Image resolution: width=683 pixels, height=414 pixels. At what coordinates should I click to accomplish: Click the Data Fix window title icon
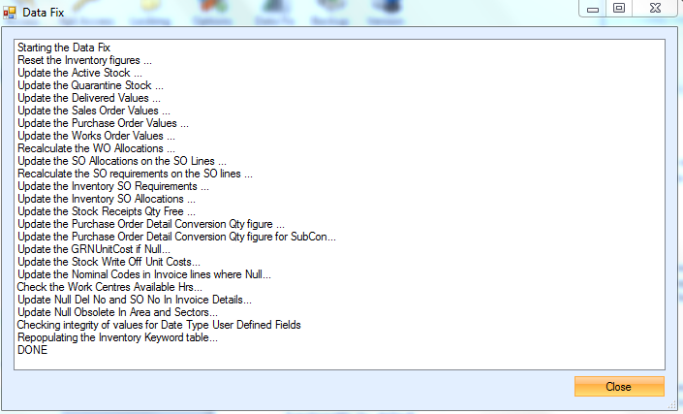tap(9, 13)
